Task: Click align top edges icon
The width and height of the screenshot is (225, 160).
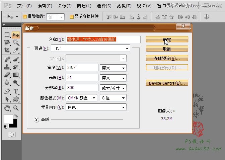Action: click(109, 17)
